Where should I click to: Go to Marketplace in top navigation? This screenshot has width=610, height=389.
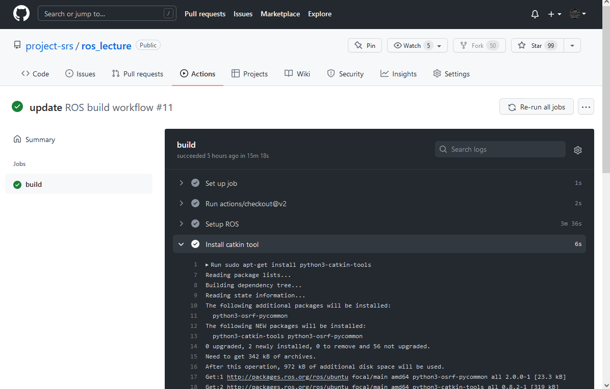280,14
